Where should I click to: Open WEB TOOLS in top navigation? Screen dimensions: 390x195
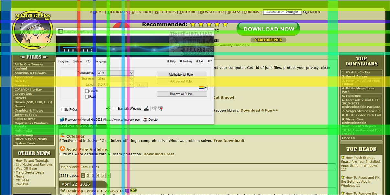(x=165, y=12)
